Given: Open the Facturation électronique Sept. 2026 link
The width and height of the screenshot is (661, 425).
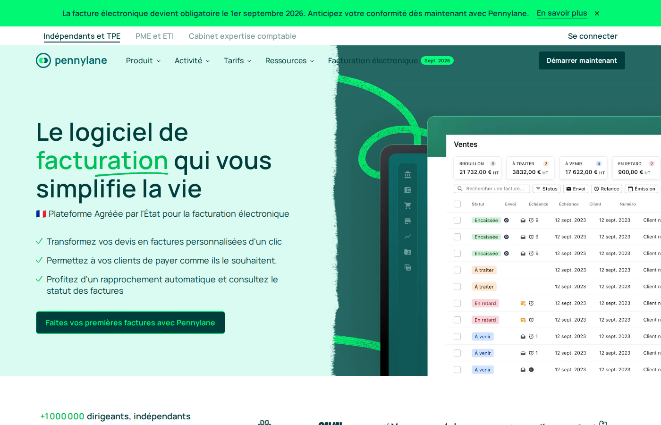Looking at the screenshot, I should [x=390, y=60].
